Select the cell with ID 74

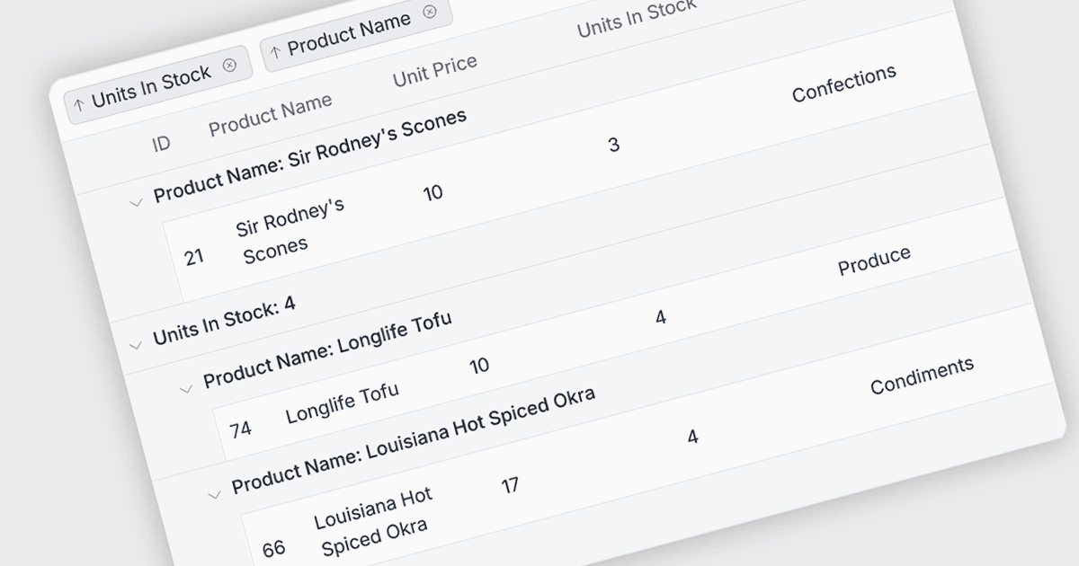(240, 429)
